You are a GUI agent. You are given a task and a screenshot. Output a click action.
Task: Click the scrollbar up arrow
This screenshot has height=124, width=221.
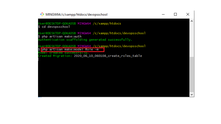click(x=192, y=21)
